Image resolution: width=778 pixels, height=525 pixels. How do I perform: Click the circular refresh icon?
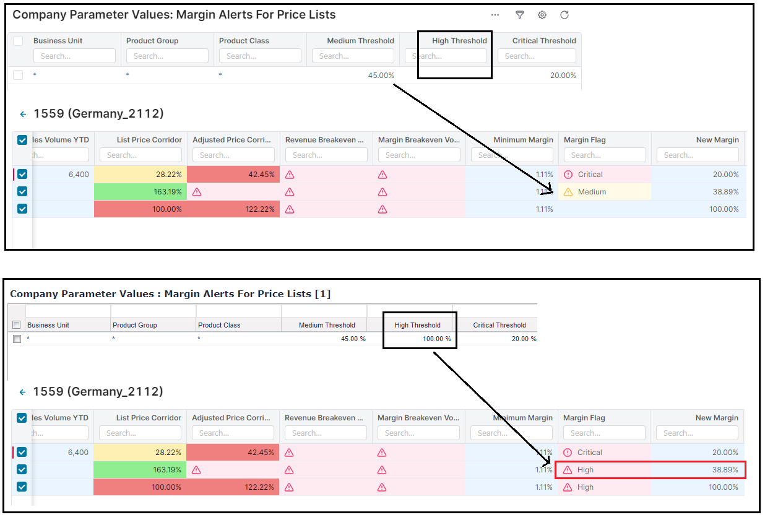564,15
